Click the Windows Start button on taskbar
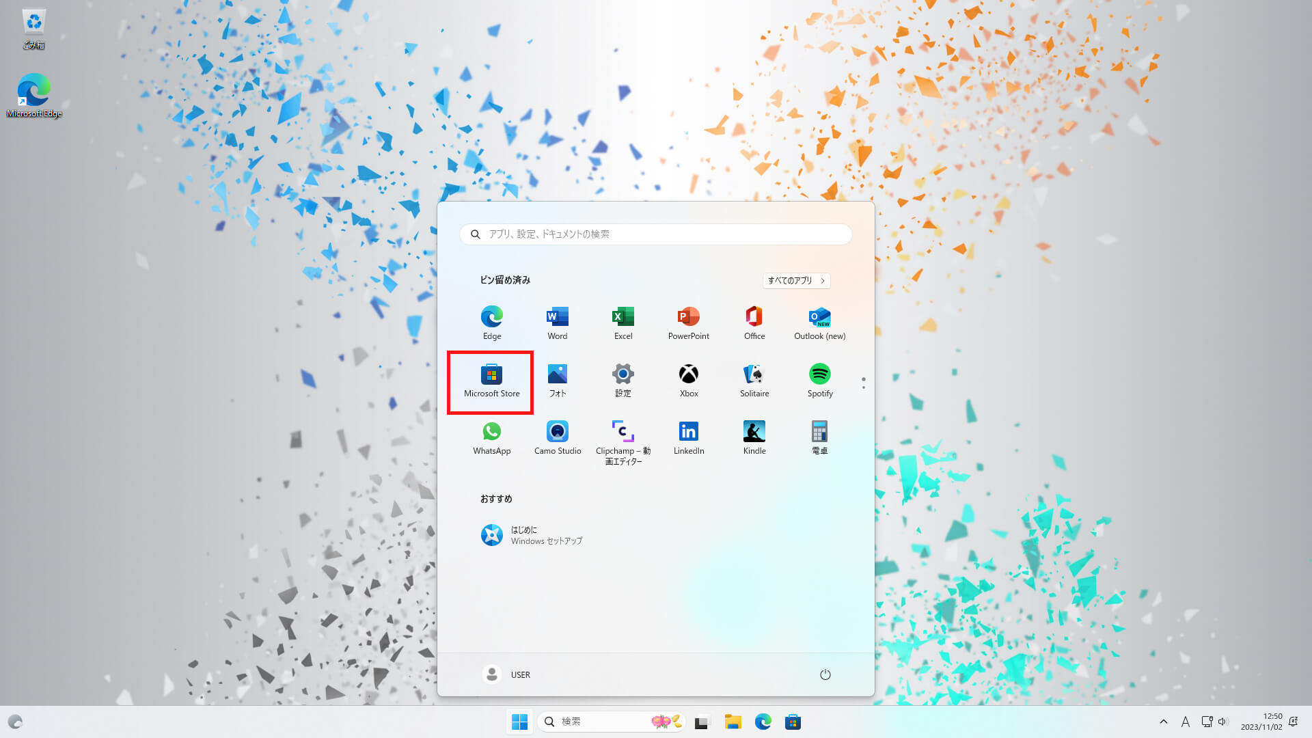The width and height of the screenshot is (1312, 738). 519,722
